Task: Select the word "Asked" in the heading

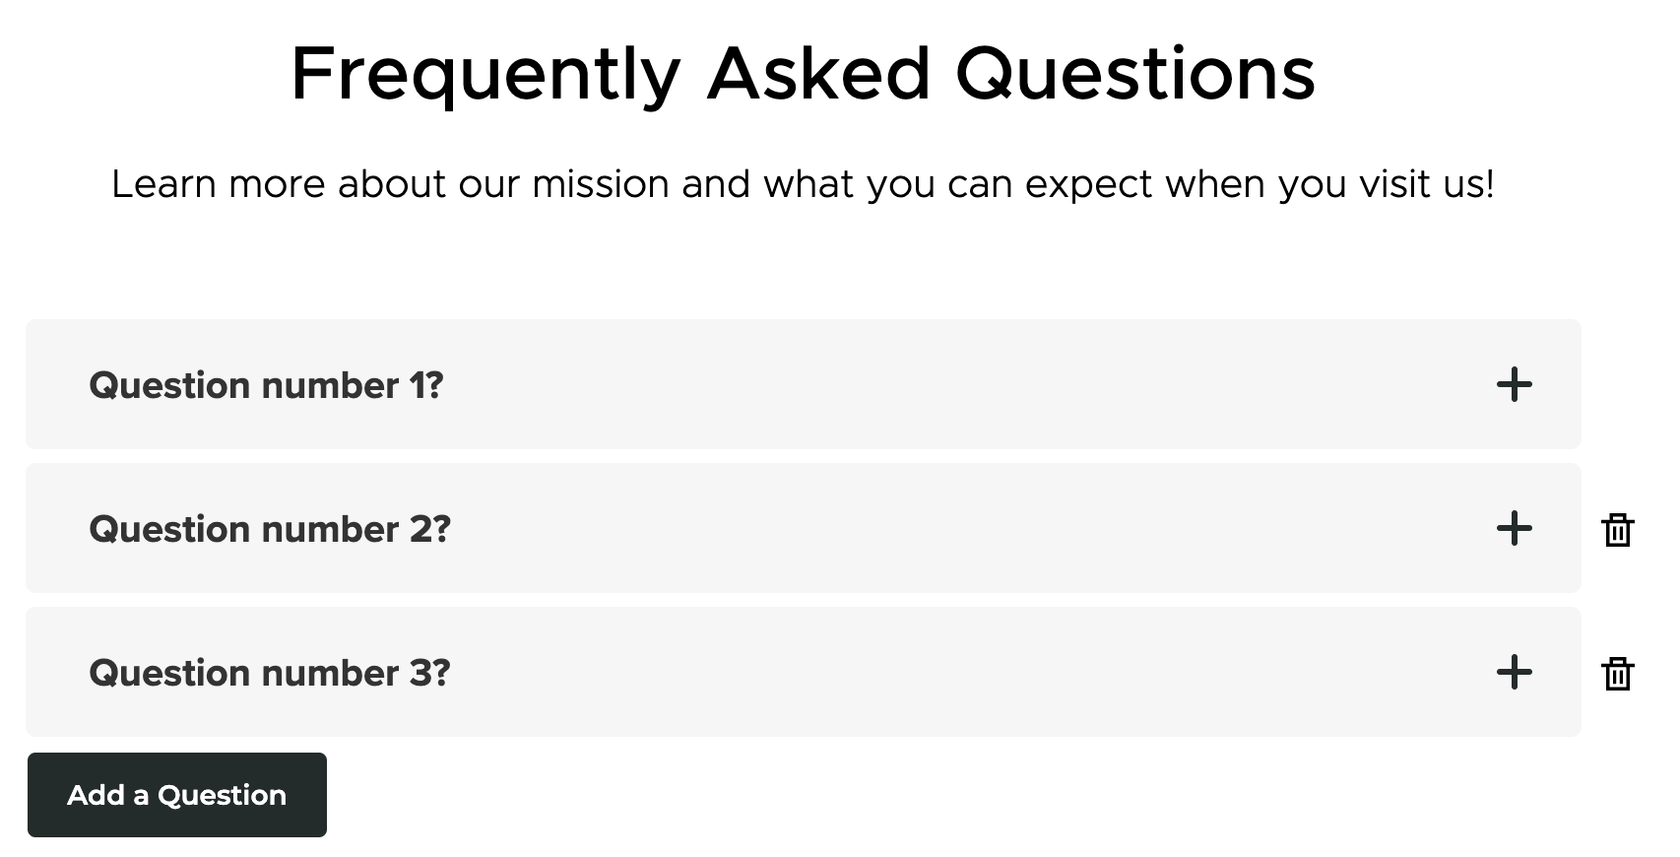Action: pyautogui.click(x=818, y=74)
